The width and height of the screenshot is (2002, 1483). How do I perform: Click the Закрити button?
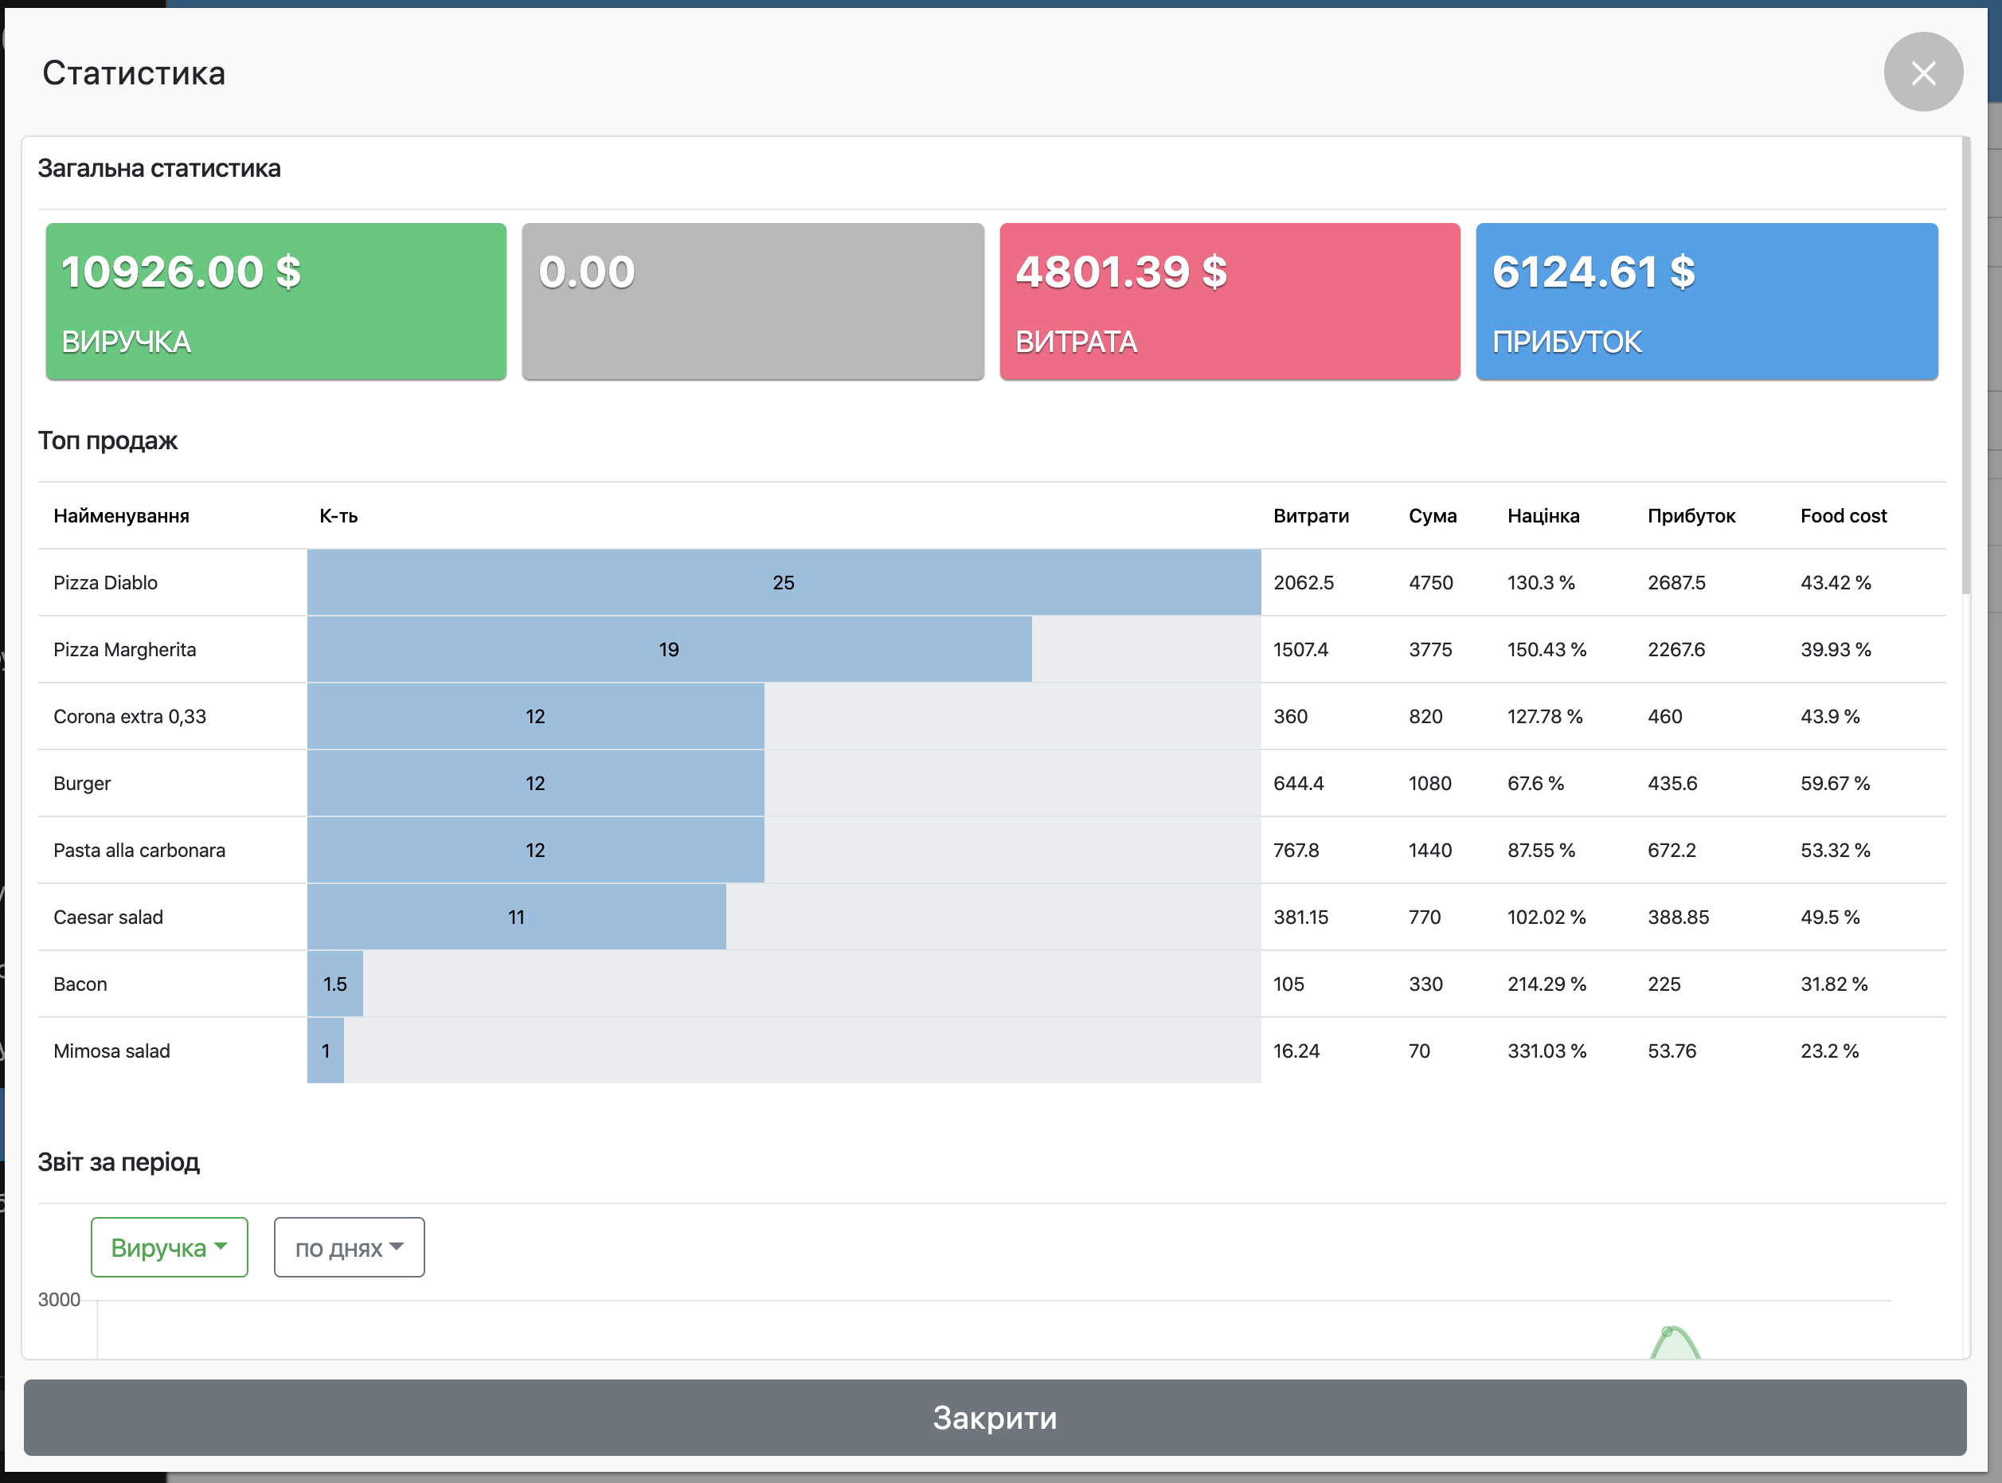pos(995,1418)
